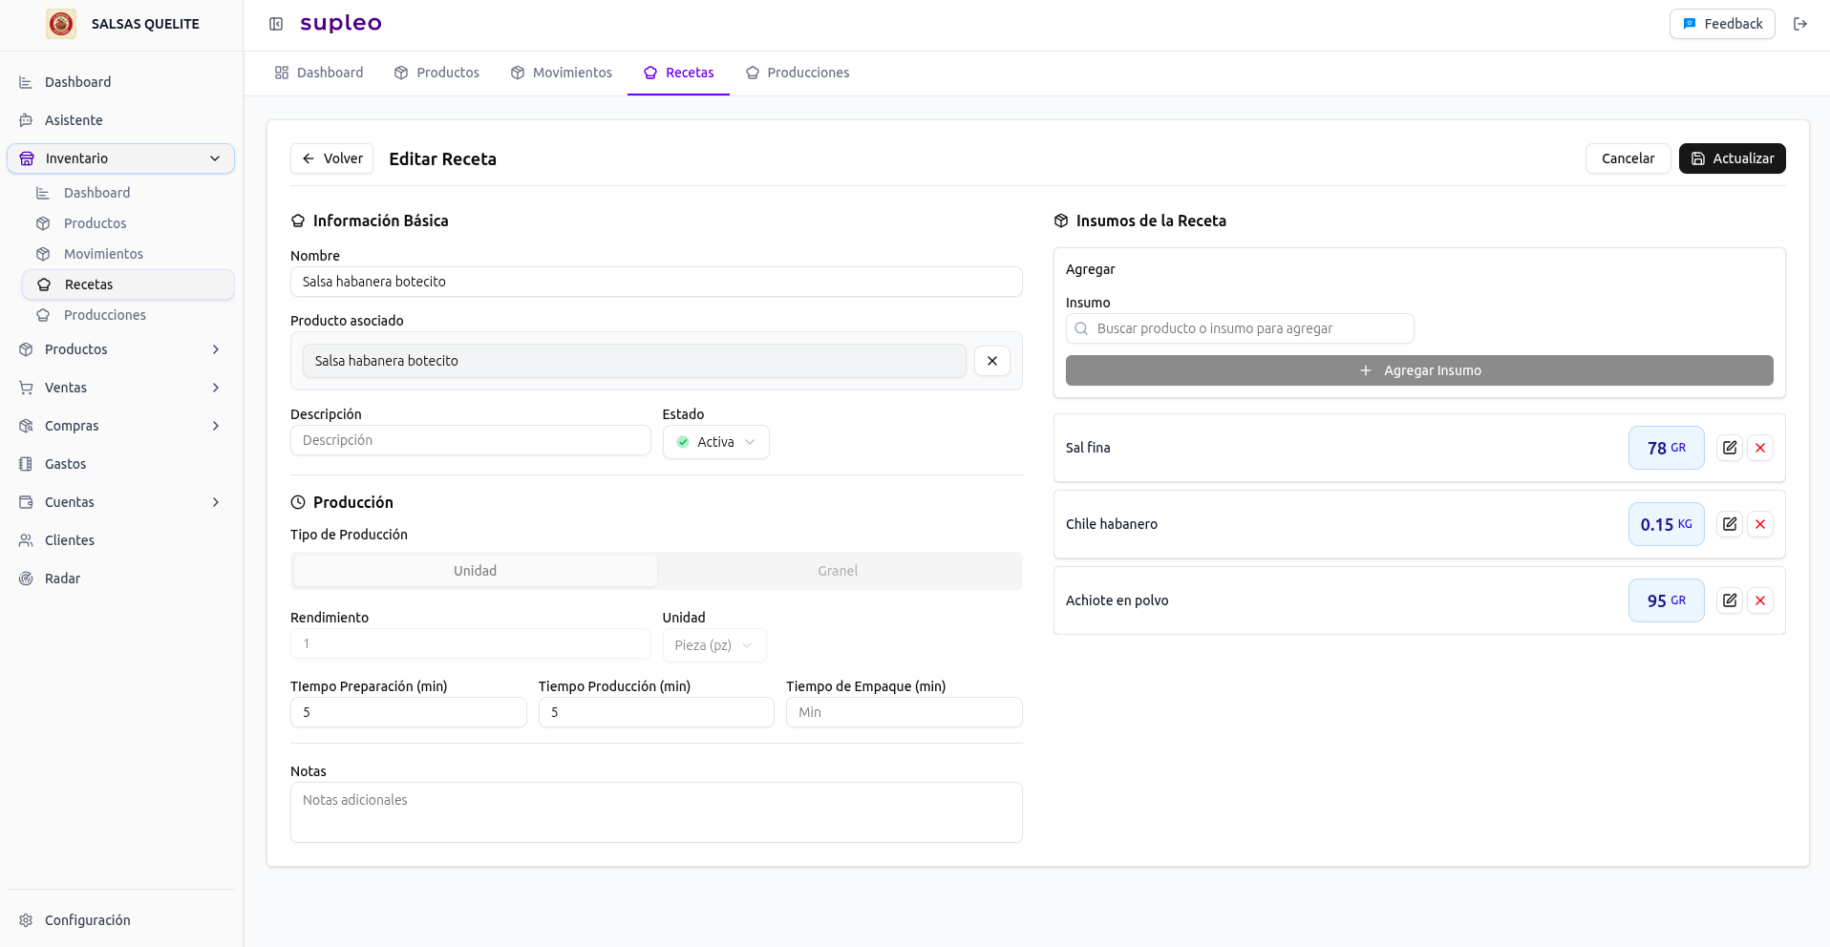Edit the Achiote en polvo ingredient
The height and width of the screenshot is (947, 1830).
[1729, 600]
